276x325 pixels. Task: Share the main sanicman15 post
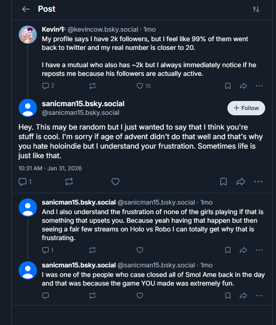tap(241, 182)
